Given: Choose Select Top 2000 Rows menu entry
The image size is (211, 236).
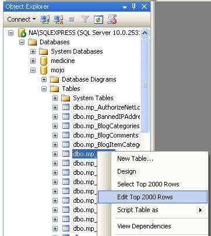Looking at the screenshot, I should tap(148, 184).
